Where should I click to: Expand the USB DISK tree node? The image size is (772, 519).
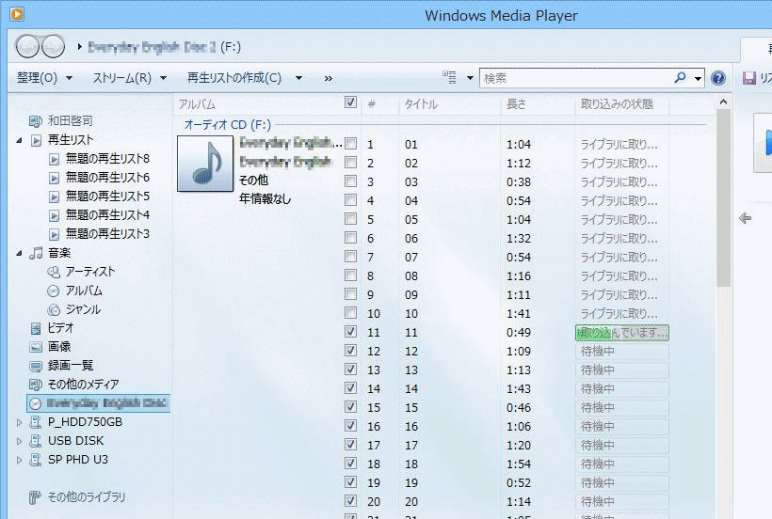pos(19,441)
